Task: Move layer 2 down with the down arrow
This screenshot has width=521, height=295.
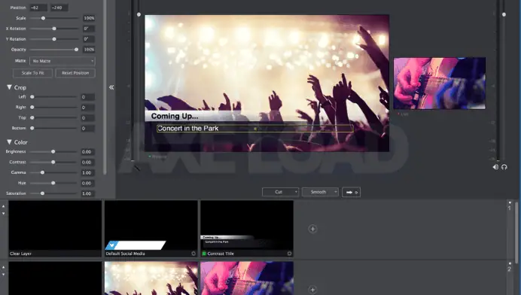Action: (3, 275)
